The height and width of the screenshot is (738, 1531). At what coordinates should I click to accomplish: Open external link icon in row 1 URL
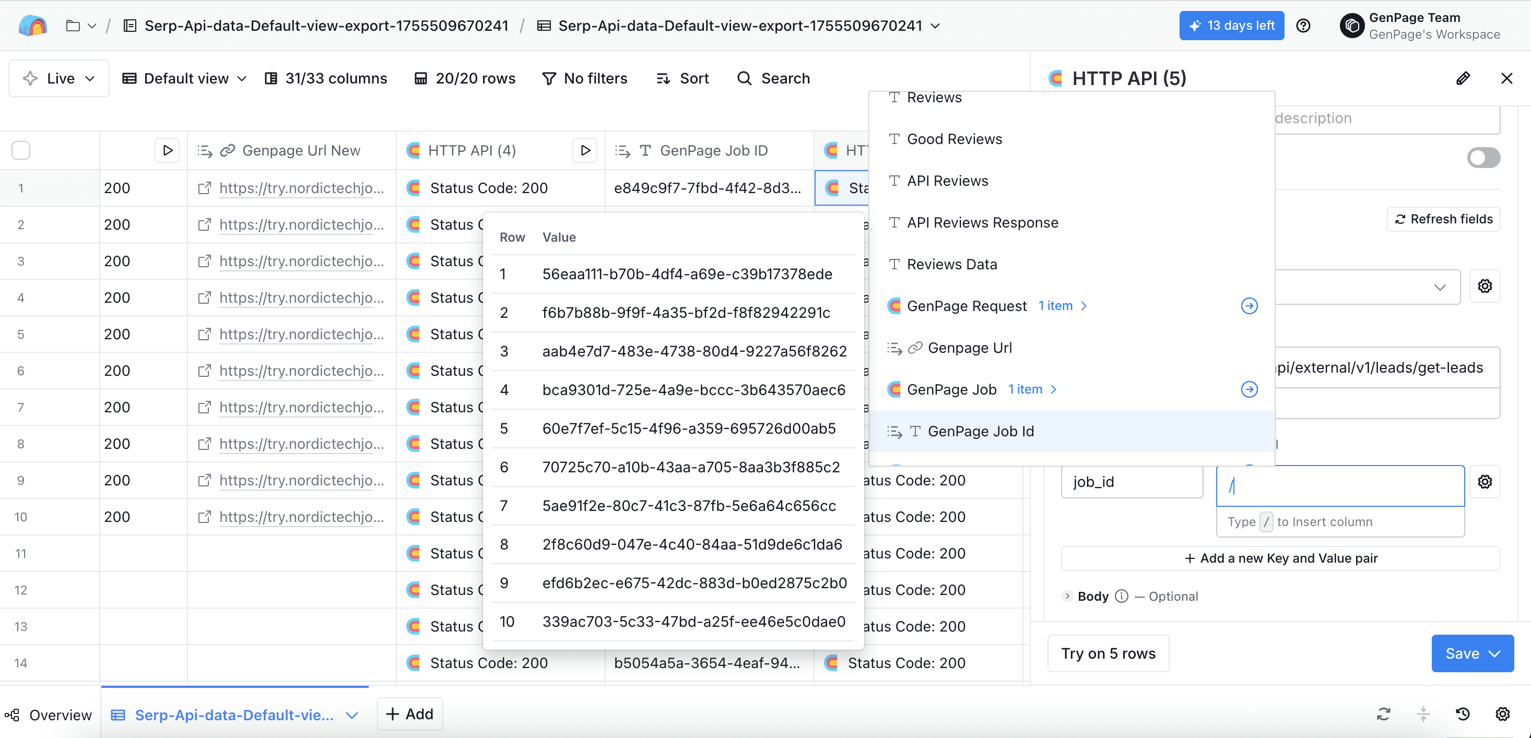point(205,188)
